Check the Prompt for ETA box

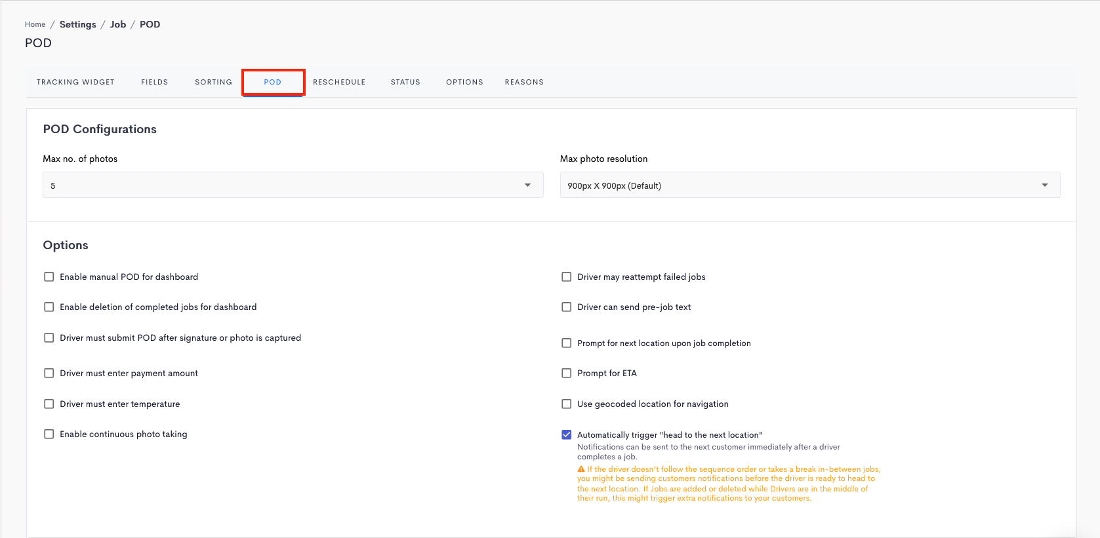coord(567,373)
